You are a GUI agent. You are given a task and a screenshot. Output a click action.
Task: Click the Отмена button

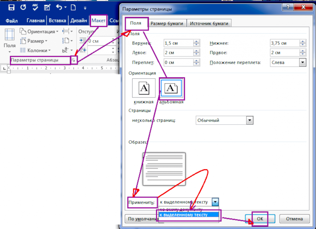[x=294, y=219]
